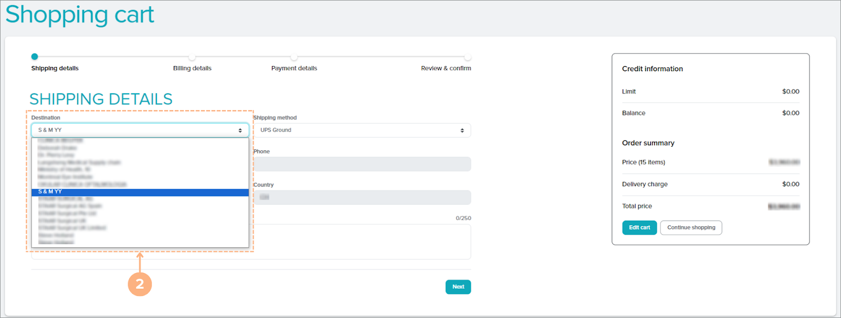
Task: Jump to the Review & confirm step label
Action: click(446, 69)
